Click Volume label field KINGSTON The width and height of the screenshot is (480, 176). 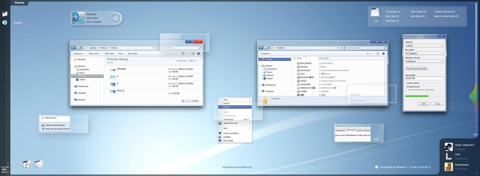tap(424, 78)
